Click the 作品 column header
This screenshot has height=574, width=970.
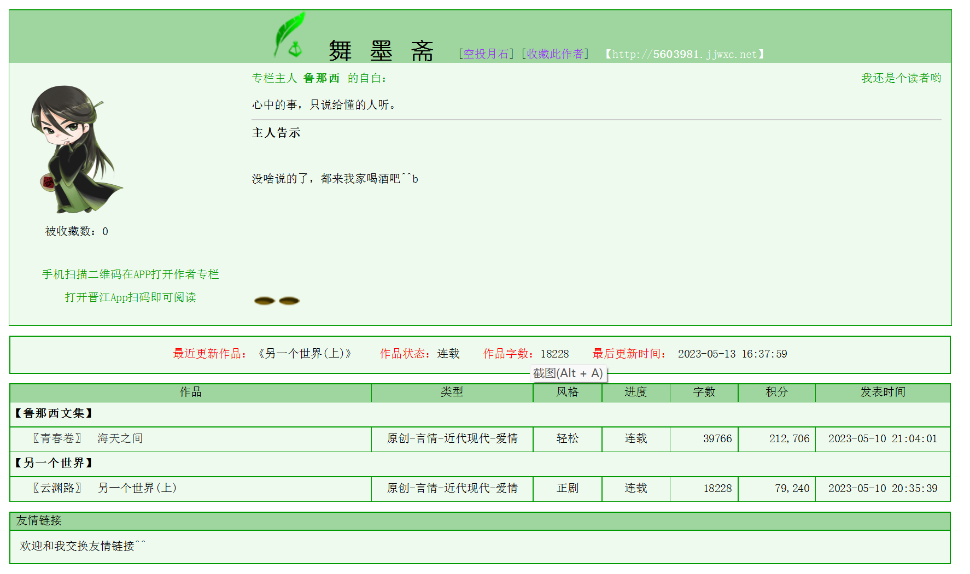tap(191, 392)
